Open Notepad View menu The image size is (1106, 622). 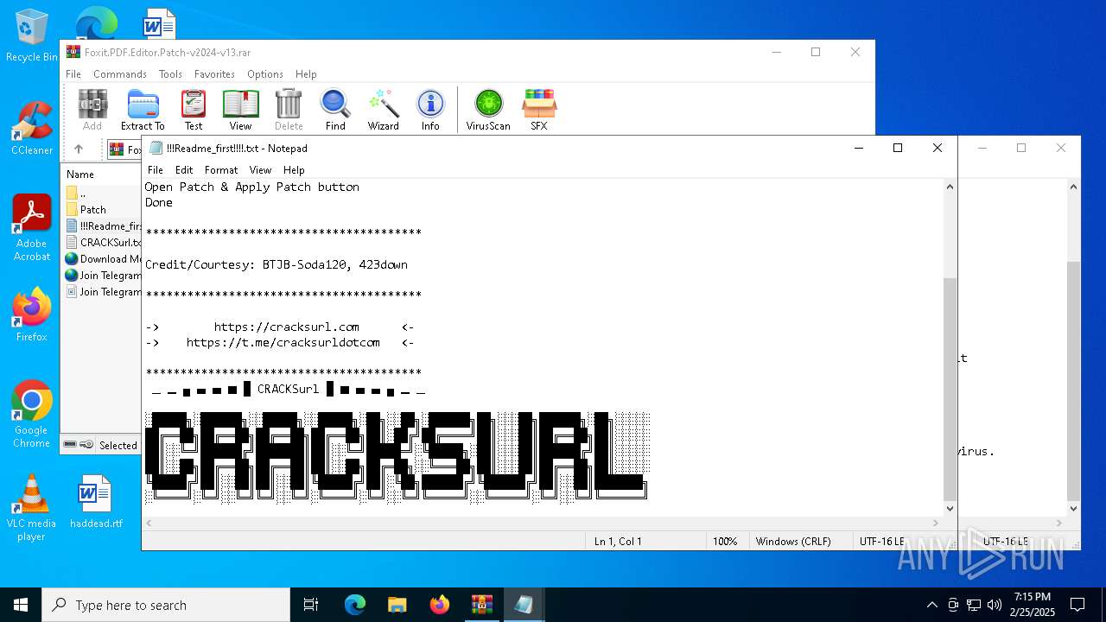pyautogui.click(x=260, y=170)
